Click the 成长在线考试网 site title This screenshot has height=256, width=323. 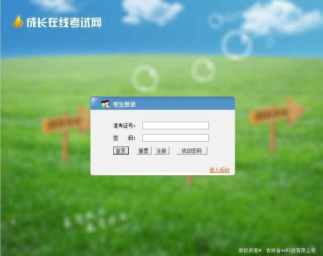(64, 22)
